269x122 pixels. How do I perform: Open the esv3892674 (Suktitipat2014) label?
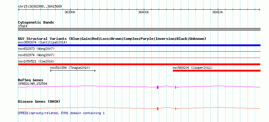click(43, 42)
